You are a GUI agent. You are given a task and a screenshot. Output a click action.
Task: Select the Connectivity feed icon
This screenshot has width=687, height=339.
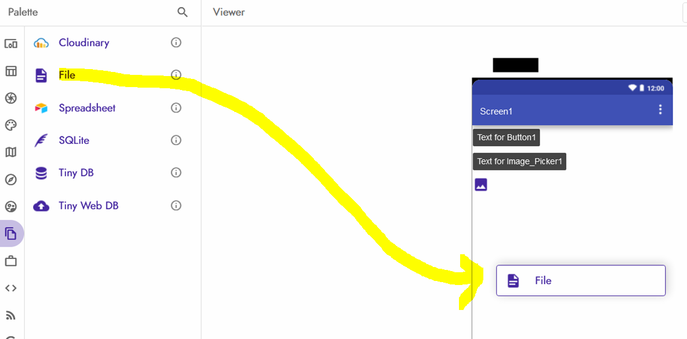pos(10,315)
